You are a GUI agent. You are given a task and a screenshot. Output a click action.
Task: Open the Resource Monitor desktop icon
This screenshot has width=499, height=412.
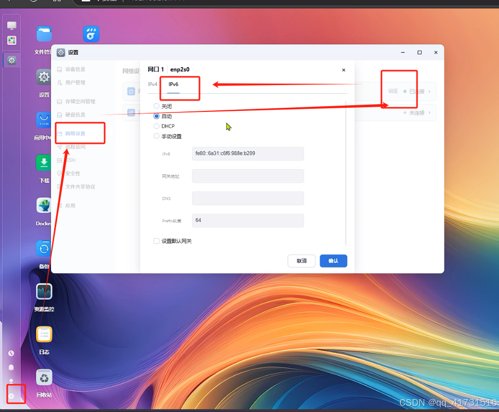(x=44, y=291)
